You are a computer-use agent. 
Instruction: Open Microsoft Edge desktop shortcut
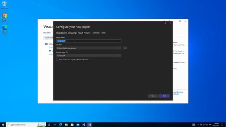click(x=5, y=29)
